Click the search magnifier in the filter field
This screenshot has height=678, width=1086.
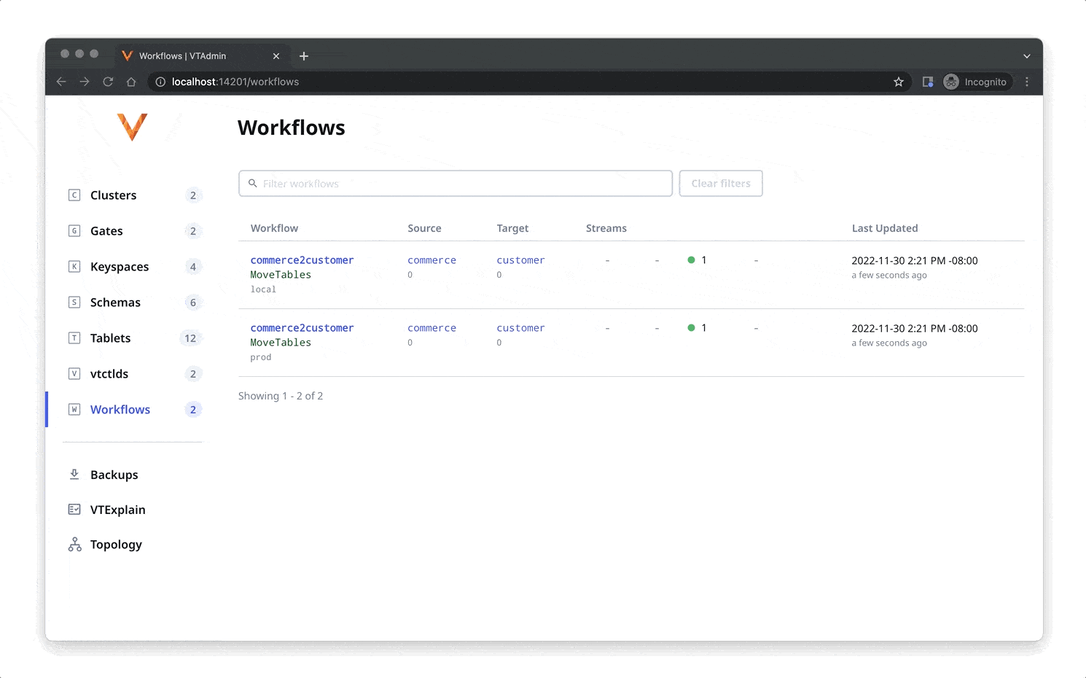pos(253,183)
